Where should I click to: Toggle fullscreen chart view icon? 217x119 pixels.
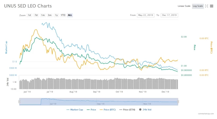[x=207, y=6]
